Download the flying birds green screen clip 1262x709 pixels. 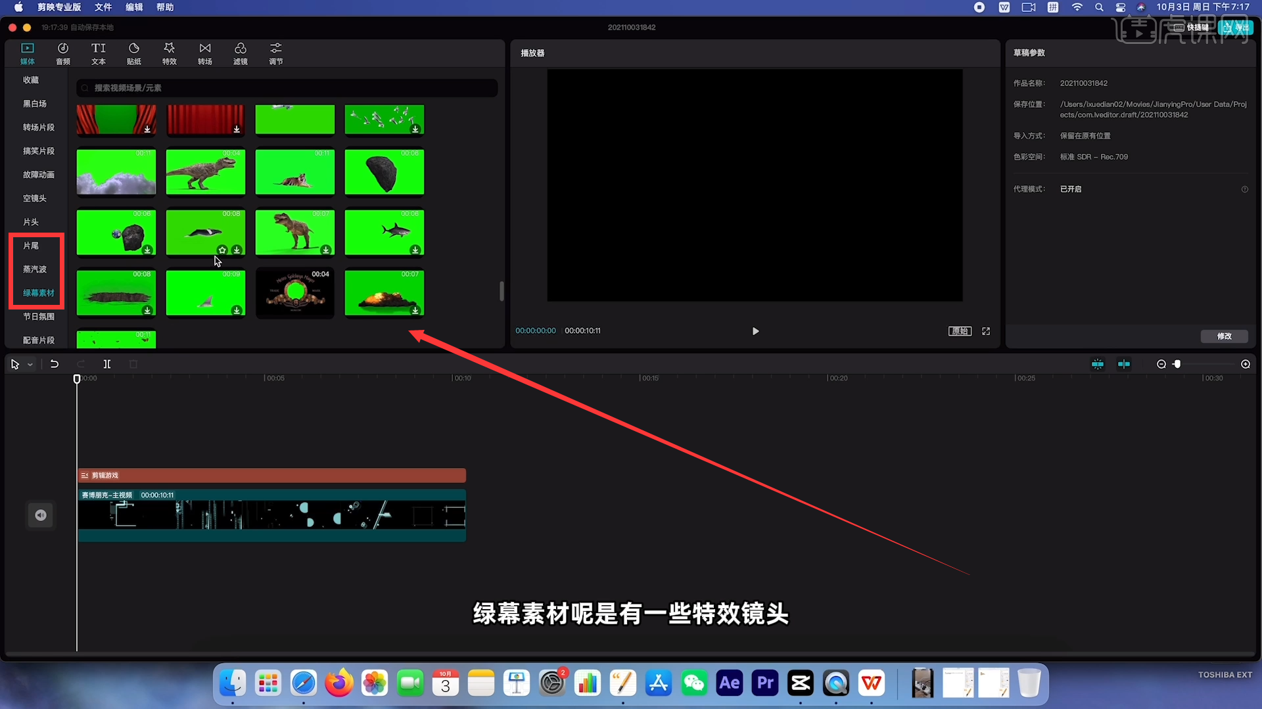point(415,129)
